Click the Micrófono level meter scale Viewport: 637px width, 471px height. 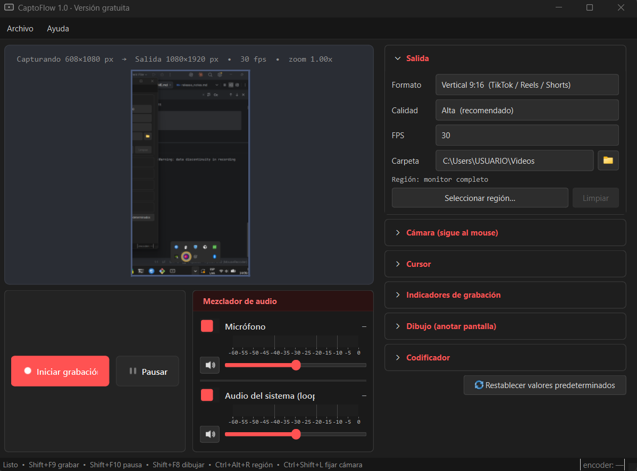(295, 346)
